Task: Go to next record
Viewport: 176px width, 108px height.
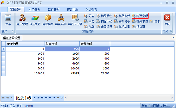Action: tap(34, 97)
